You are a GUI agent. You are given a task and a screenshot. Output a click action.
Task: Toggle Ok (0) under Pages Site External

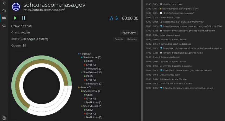pyautogui.click(x=89, y=76)
